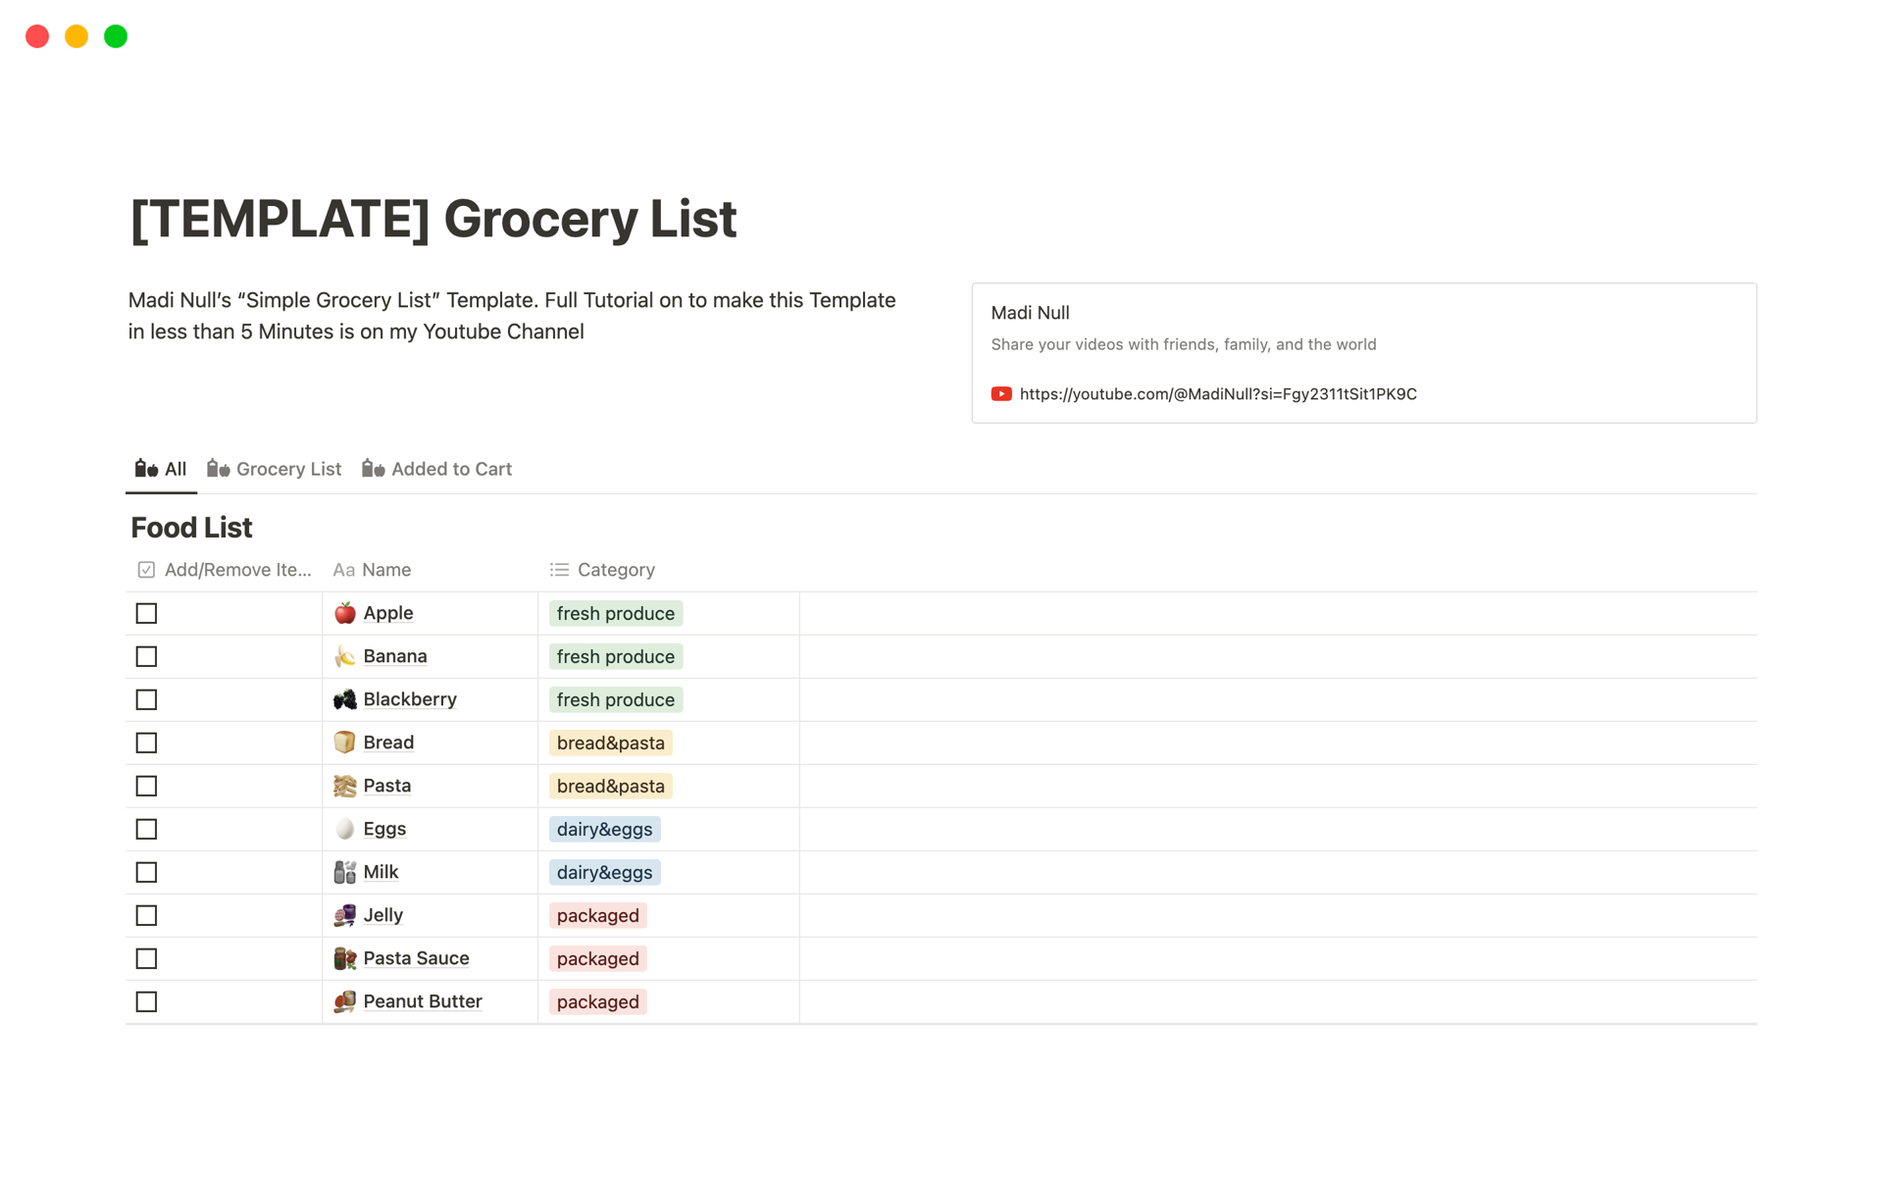
Task: Open the Name column header menu
Action: point(384,569)
